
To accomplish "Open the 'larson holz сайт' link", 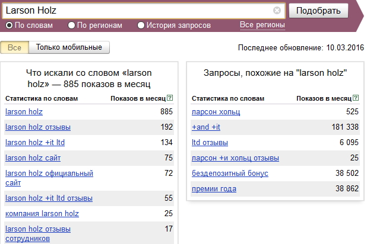I will coord(33,158).
